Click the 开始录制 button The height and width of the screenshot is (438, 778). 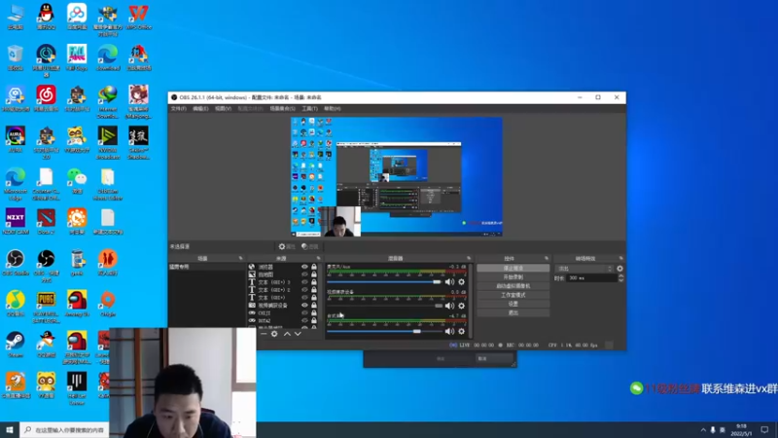point(513,277)
